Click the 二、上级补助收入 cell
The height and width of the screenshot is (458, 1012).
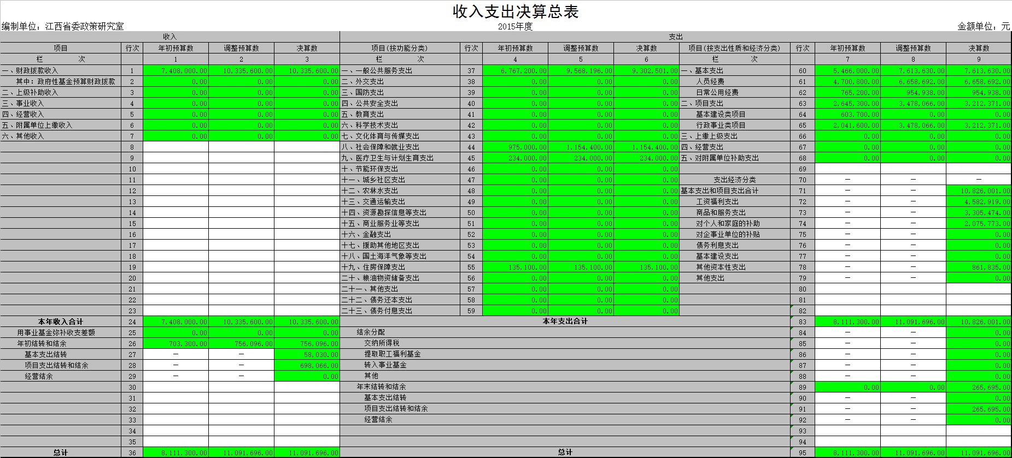61,92
